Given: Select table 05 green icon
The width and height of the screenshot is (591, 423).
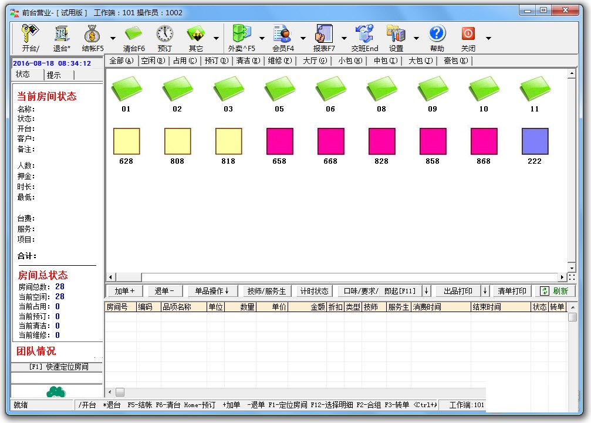Looking at the screenshot, I should tap(280, 89).
